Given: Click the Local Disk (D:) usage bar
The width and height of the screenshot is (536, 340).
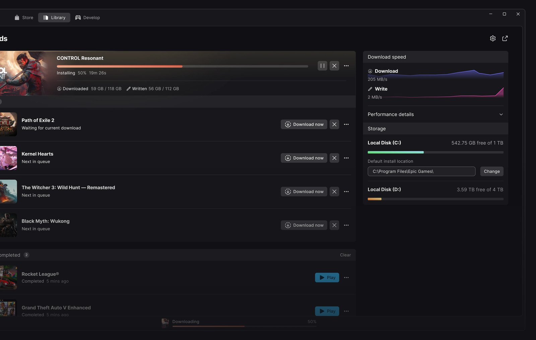Looking at the screenshot, I should [435, 199].
